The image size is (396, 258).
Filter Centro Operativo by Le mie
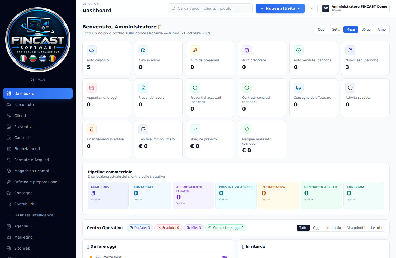(376, 228)
